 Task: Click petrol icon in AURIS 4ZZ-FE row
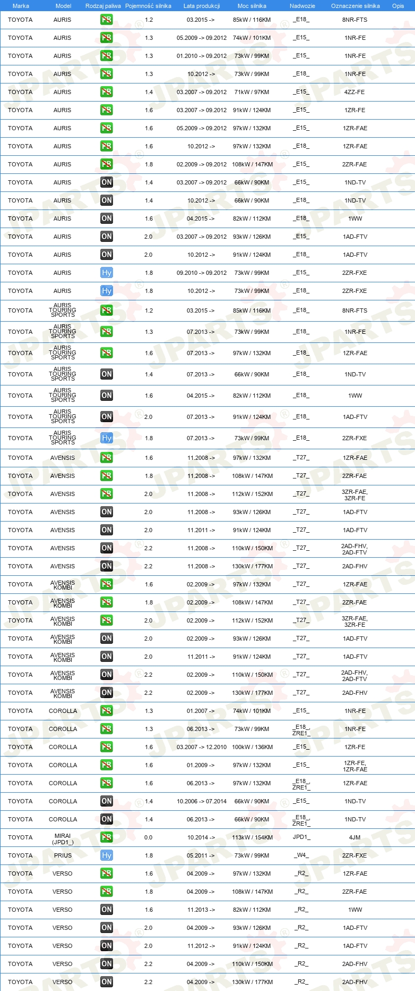tap(106, 92)
